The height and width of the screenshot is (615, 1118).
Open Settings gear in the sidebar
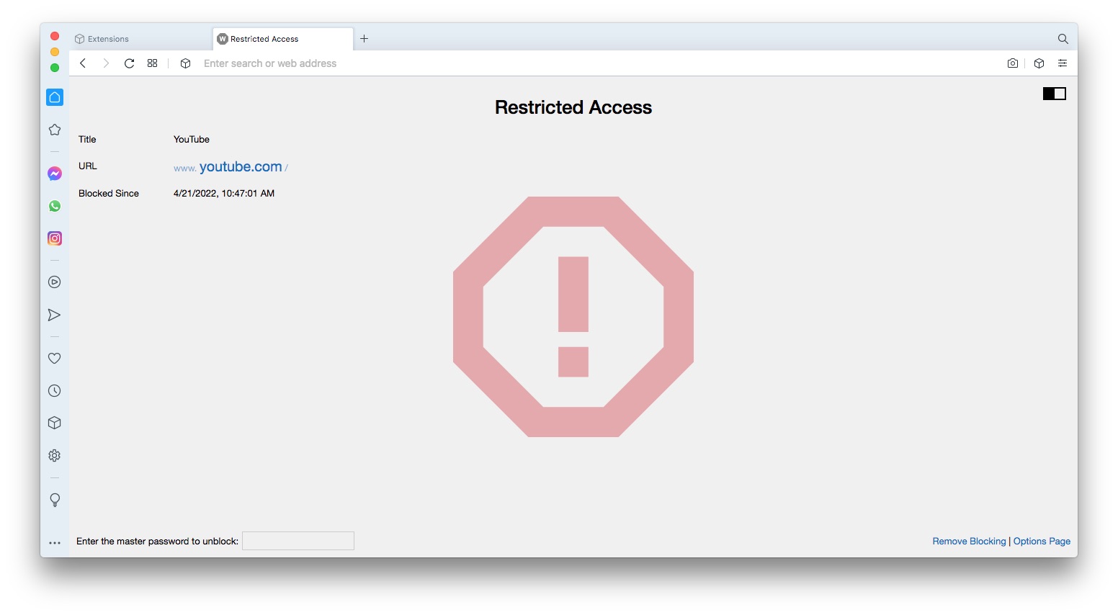tap(55, 456)
